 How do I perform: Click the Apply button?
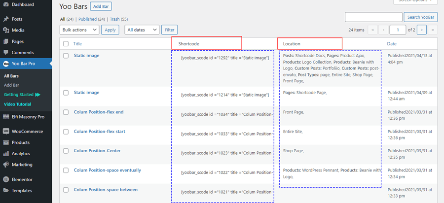pyautogui.click(x=110, y=30)
